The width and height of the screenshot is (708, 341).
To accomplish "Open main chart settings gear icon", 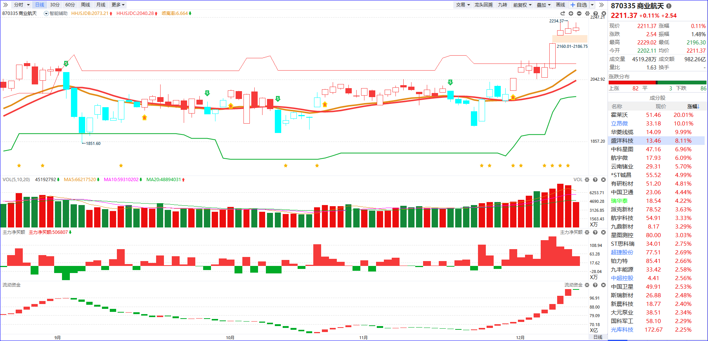I will pos(587,13).
